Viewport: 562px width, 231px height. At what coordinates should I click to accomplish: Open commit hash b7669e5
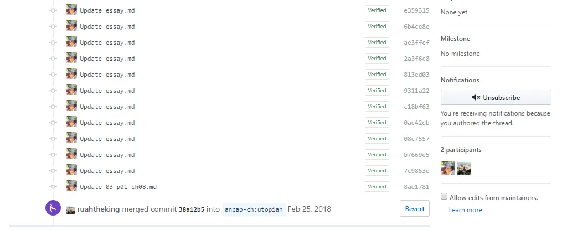416,155
